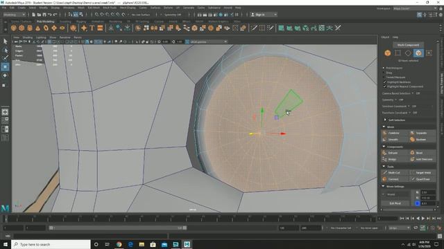Activate the Select tool arrow

5,41
